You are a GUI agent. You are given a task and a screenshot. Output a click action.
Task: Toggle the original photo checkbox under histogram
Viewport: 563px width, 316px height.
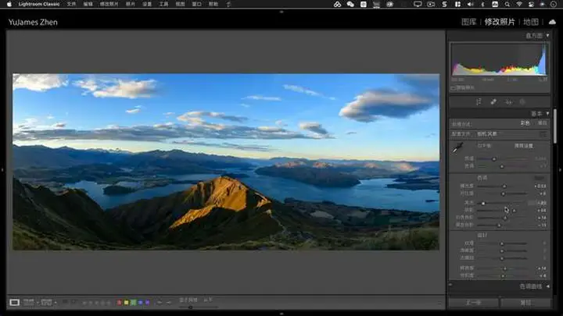[x=454, y=87]
